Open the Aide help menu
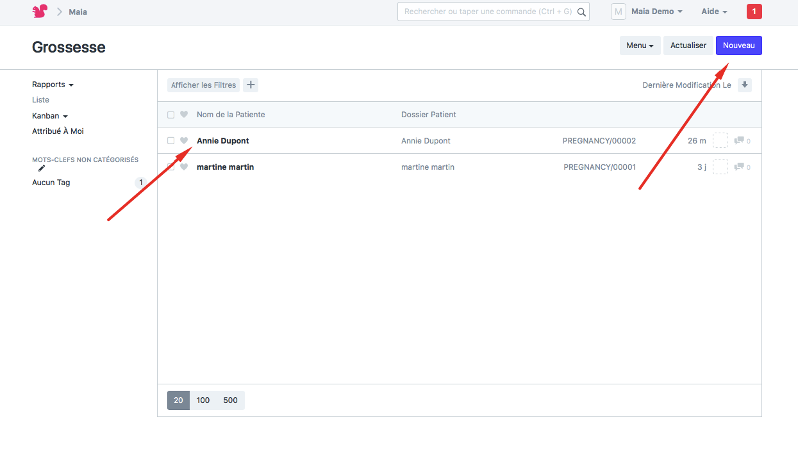The width and height of the screenshot is (798, 451). coord(714,12)
